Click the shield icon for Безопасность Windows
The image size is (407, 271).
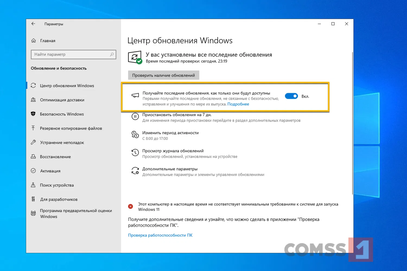(33, 114)
